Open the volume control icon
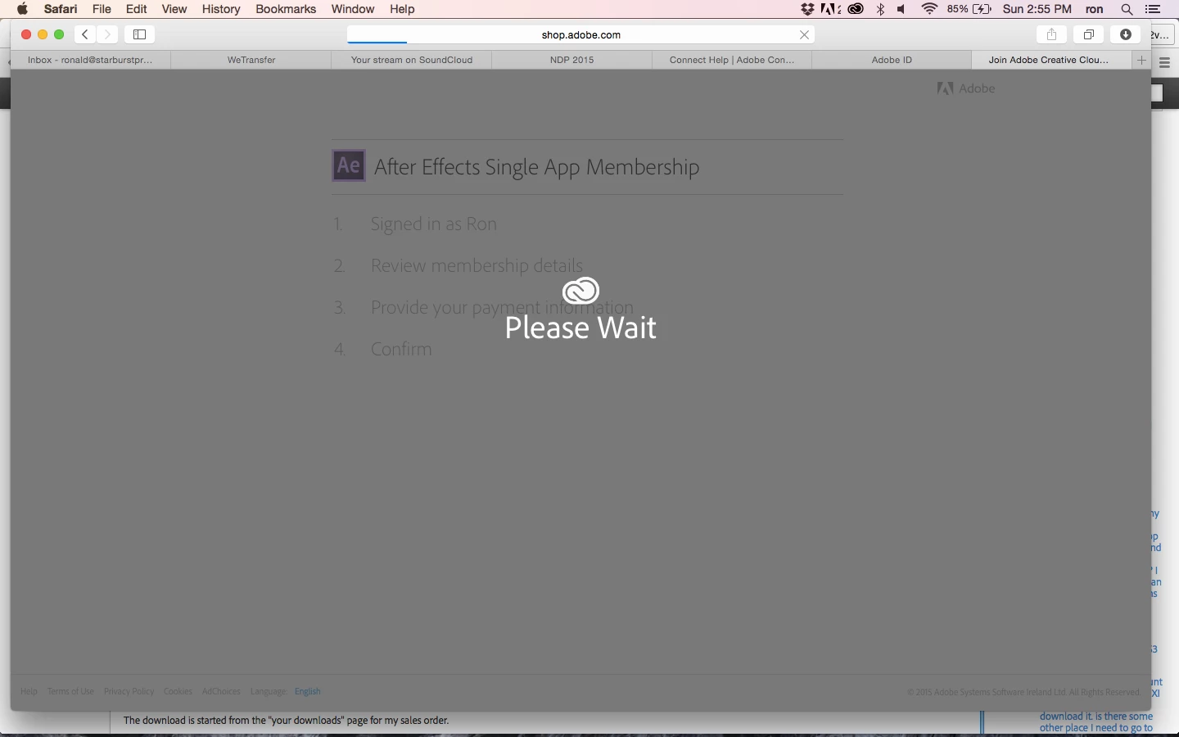 coord(902,9)
